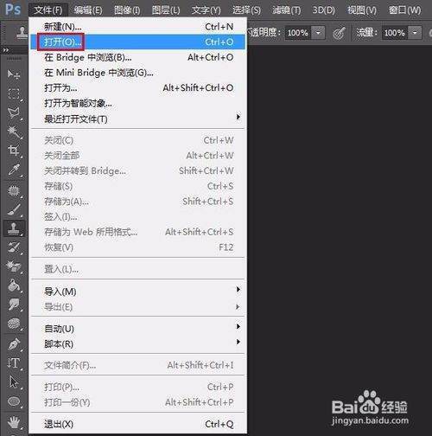Toggle the opacity pressure brush icon
Viewport: 432px width, 436px height.
pos(339,33)
